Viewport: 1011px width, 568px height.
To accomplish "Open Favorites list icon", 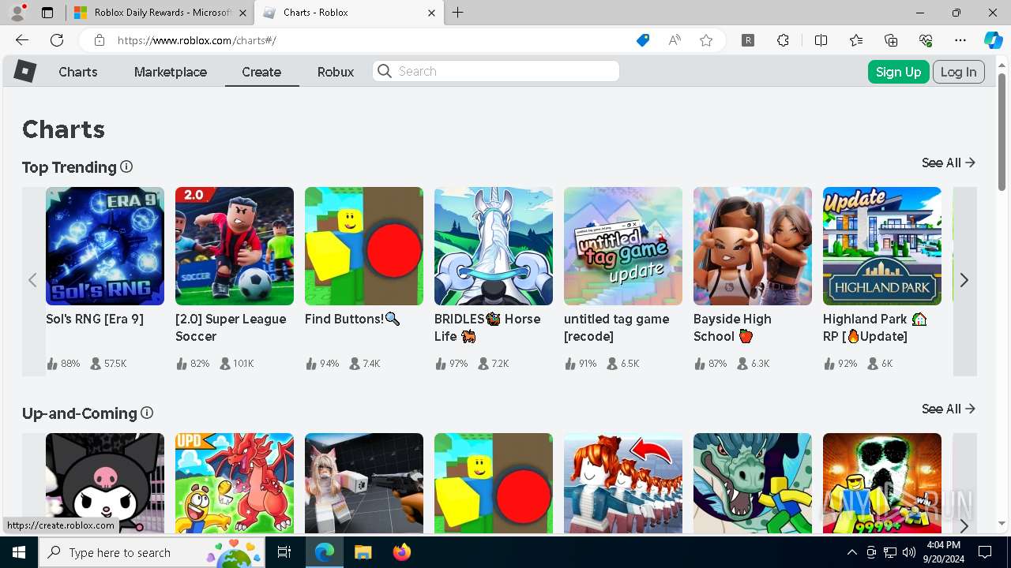I will click(856, 40).
